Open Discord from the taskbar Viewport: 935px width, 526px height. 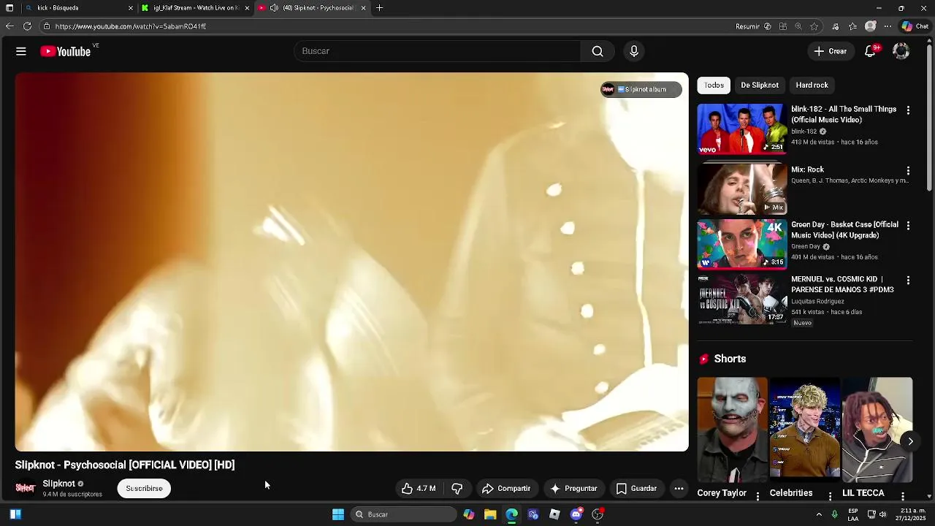576,514
